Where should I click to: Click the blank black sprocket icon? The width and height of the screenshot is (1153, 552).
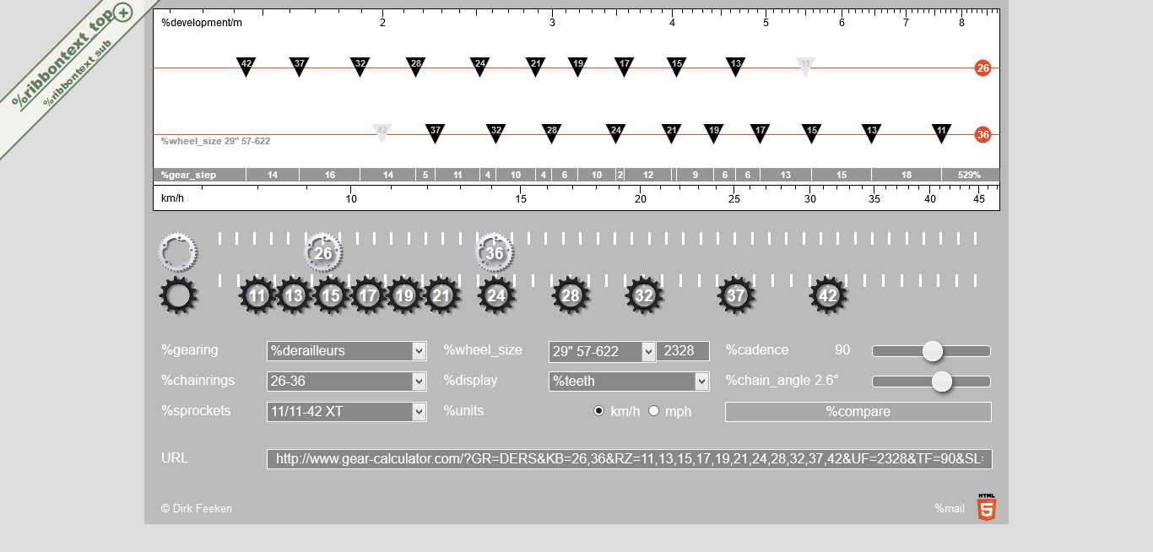click(x=178, y=296)
